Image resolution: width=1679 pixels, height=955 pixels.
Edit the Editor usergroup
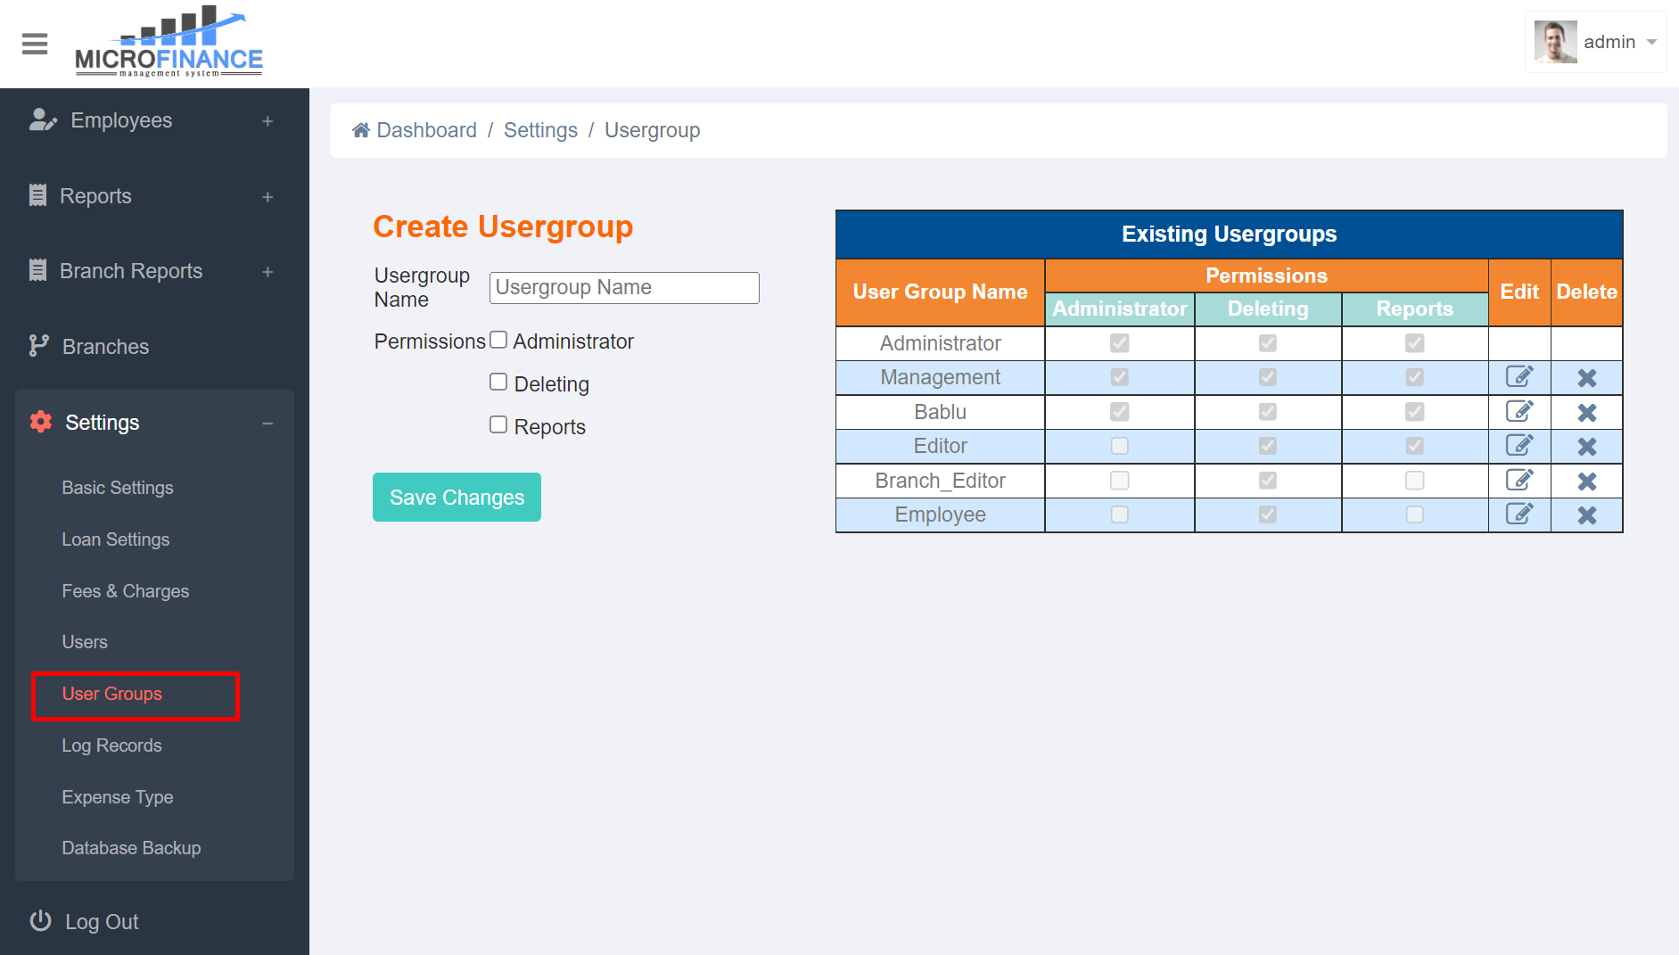(1519, 446)
